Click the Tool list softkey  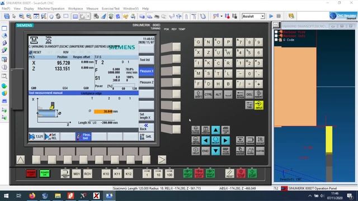coord(147,60)
